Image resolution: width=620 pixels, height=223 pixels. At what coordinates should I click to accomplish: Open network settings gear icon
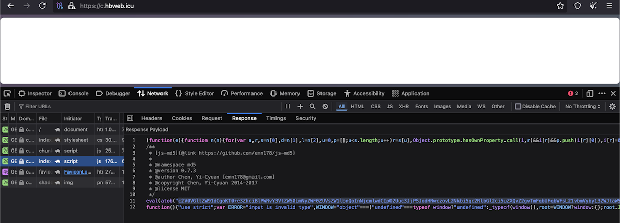(x=612, y=107)
